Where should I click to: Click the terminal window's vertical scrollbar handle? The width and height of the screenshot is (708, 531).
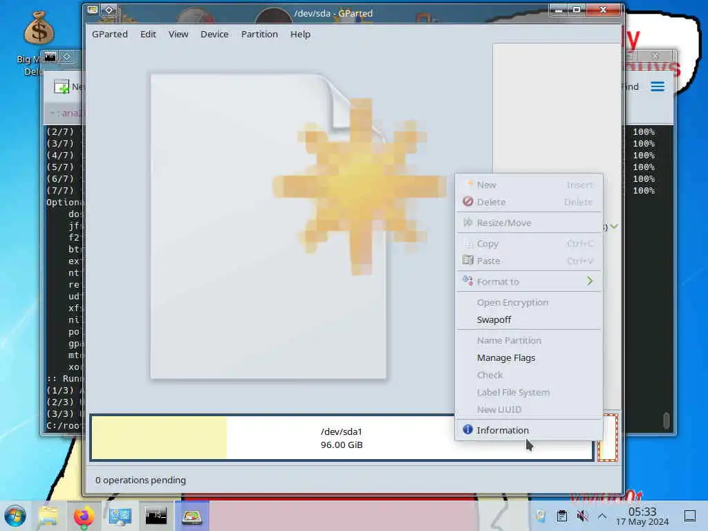tap(667, 420)
